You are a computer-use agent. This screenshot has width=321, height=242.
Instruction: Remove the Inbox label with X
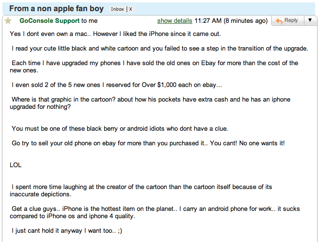pos(131,9)
